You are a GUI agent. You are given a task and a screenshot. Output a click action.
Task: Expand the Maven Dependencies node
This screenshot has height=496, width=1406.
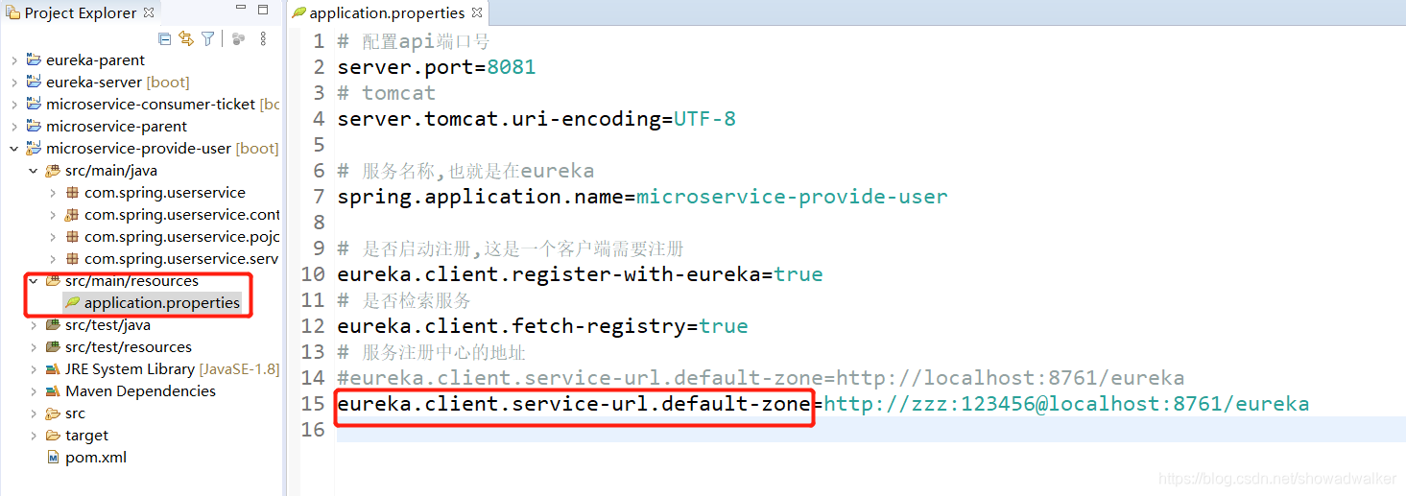[34, 391]
